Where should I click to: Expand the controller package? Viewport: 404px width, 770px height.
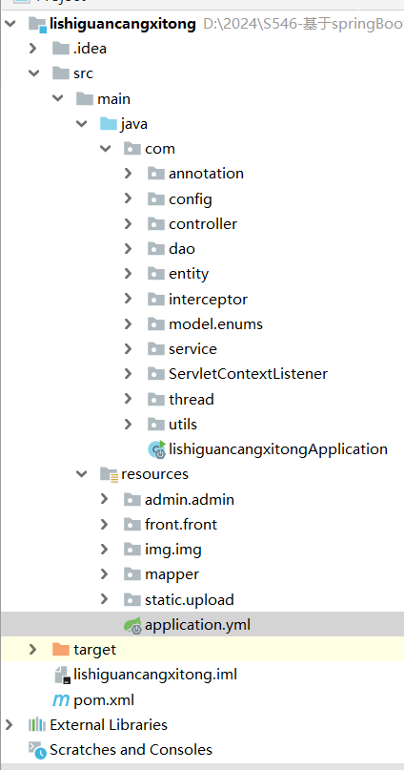tap(128, 224)
